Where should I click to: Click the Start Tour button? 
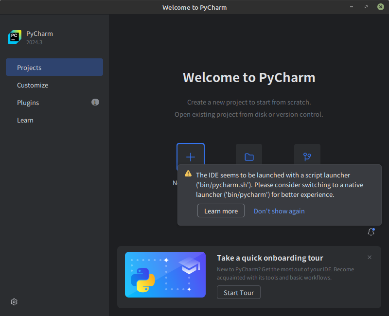coord(239,293)
